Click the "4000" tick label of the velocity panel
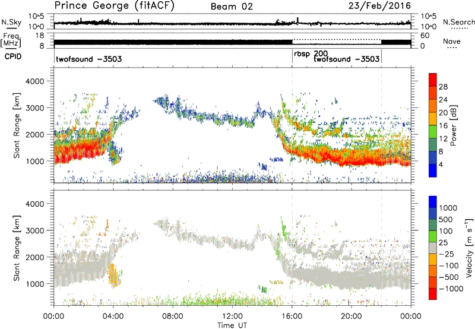Image resolution: width=475 pixels, height=329 pixels. pos(35,204)
